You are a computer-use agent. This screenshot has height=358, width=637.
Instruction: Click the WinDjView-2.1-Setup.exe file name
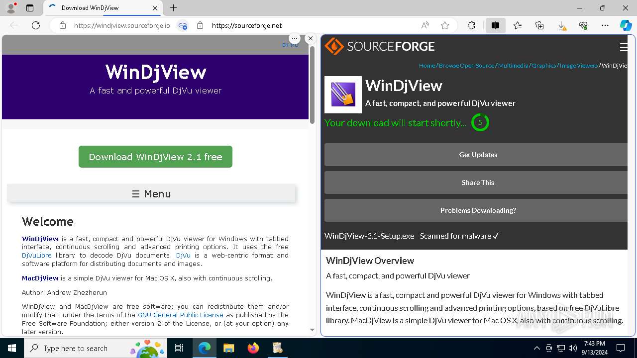pyautogui.click(x=369, y=236)
